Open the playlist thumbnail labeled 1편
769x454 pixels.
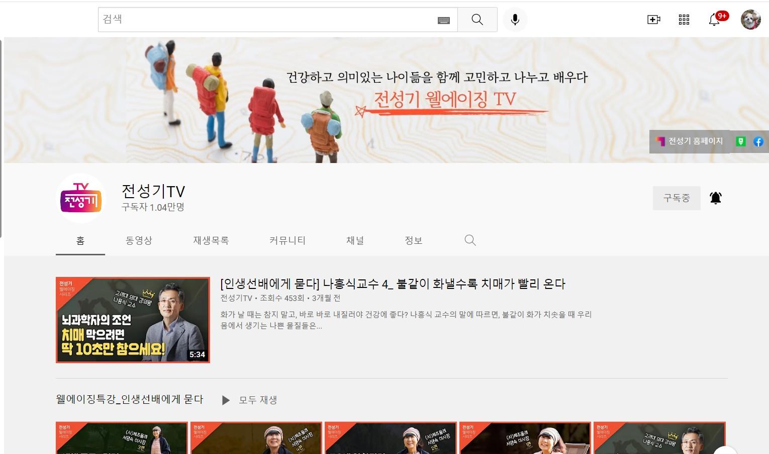click(x=525, y=438)
